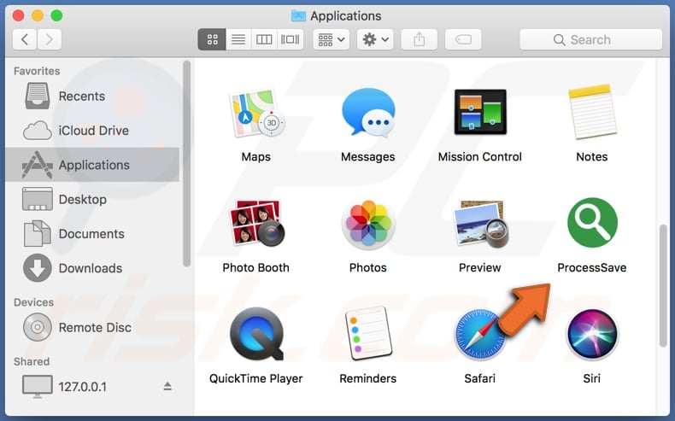Image resolution: width=675 pixels, height=421 pixels.
Task: Open Downloads in the sidebar
Action: (x=92, y=268)
